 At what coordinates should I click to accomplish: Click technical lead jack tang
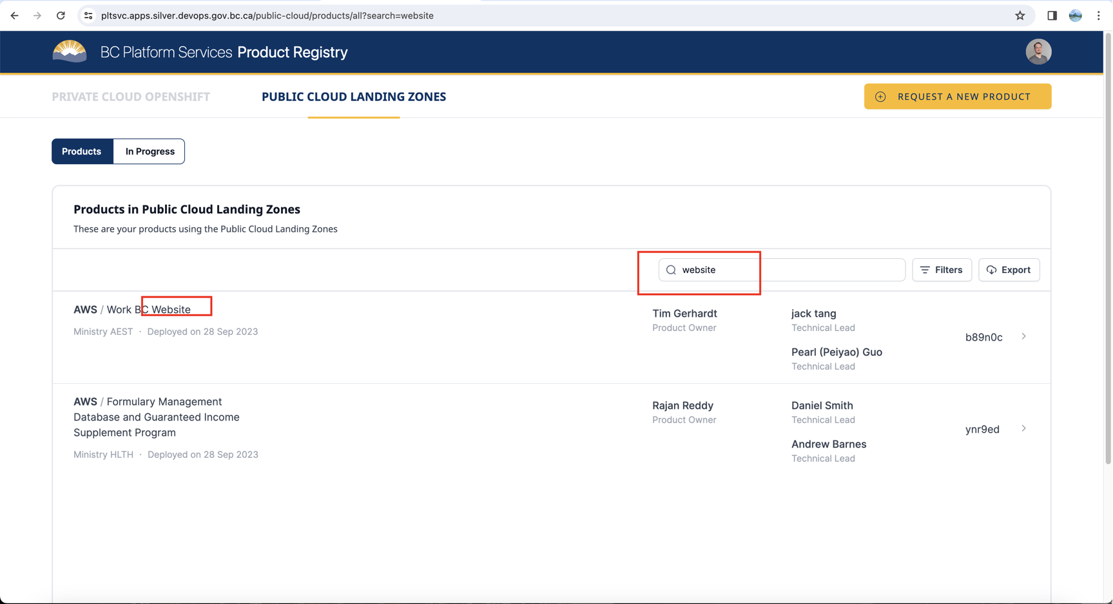pyautogui.click(x=813, y=314)
